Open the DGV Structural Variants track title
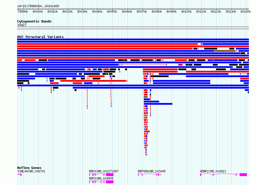Screen dimensions: 257x185 tap(40, 37)
